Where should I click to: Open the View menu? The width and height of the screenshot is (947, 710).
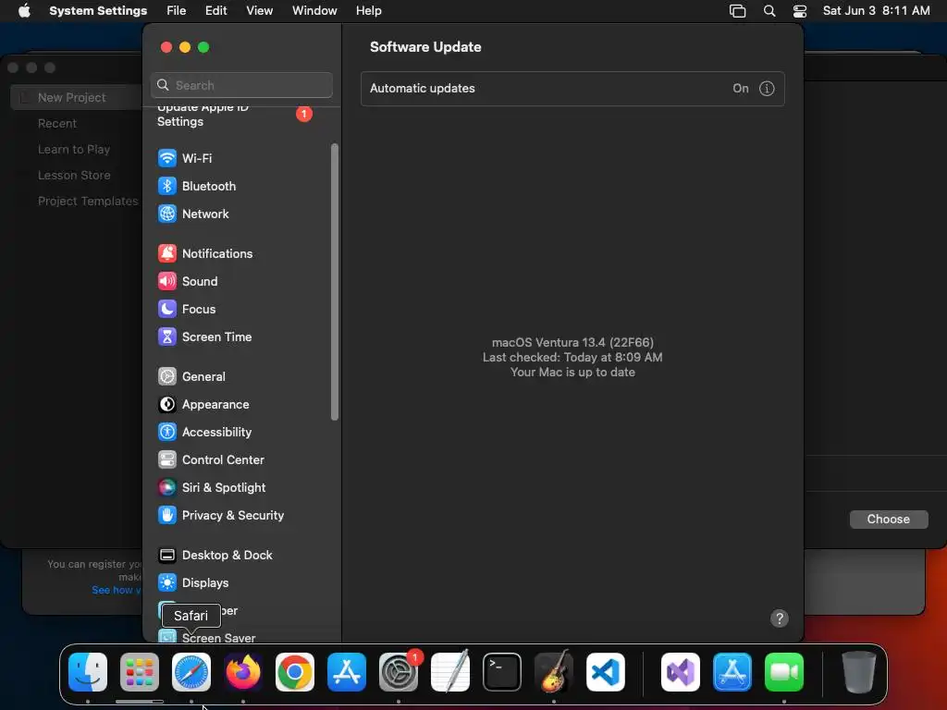coord(259,11)
